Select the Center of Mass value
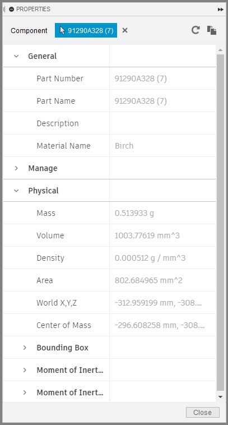Screen dimensions: 228x425 point(160,325)
